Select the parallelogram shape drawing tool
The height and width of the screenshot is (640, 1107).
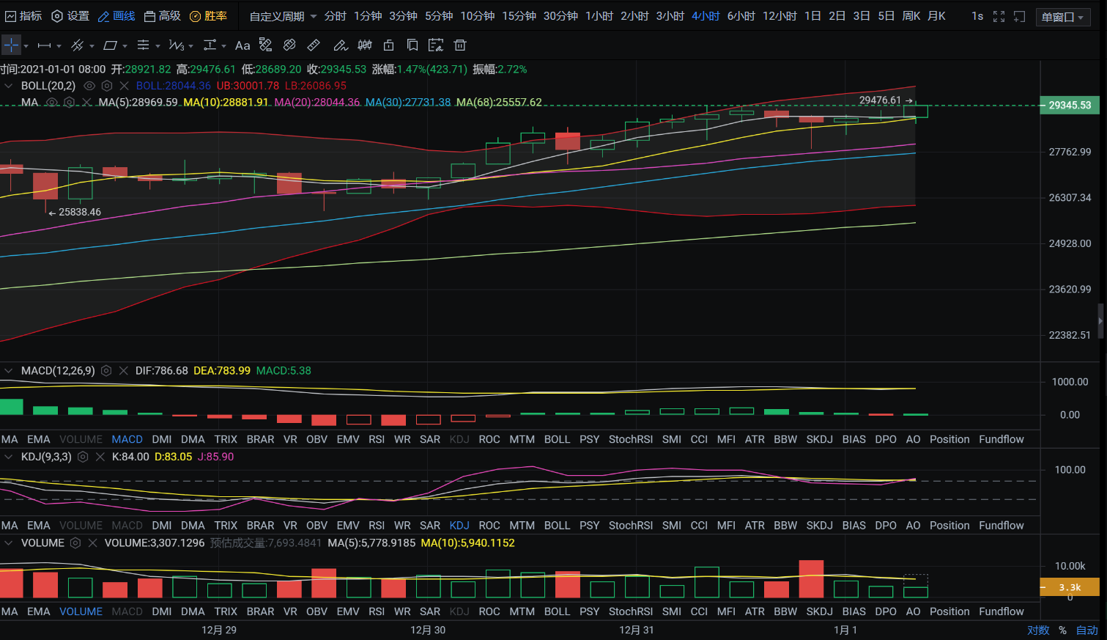tap(110, 45)
